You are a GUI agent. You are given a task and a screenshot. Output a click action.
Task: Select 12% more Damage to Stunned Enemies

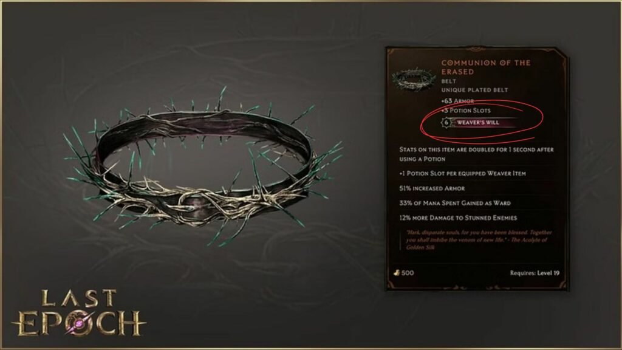click(x=458, y=218)
